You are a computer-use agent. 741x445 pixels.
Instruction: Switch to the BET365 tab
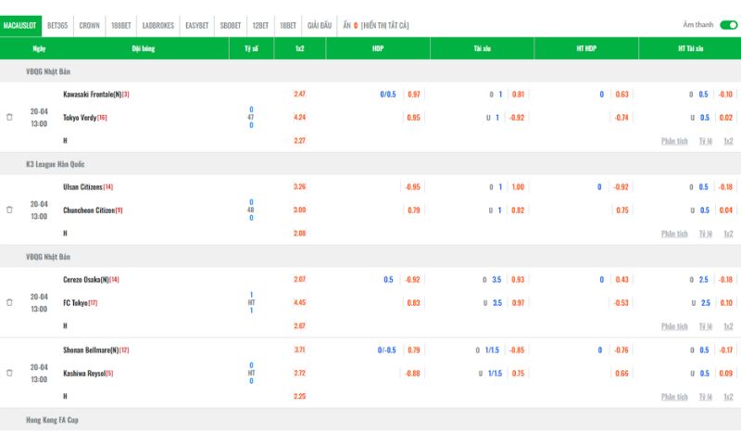click(57, 26)
